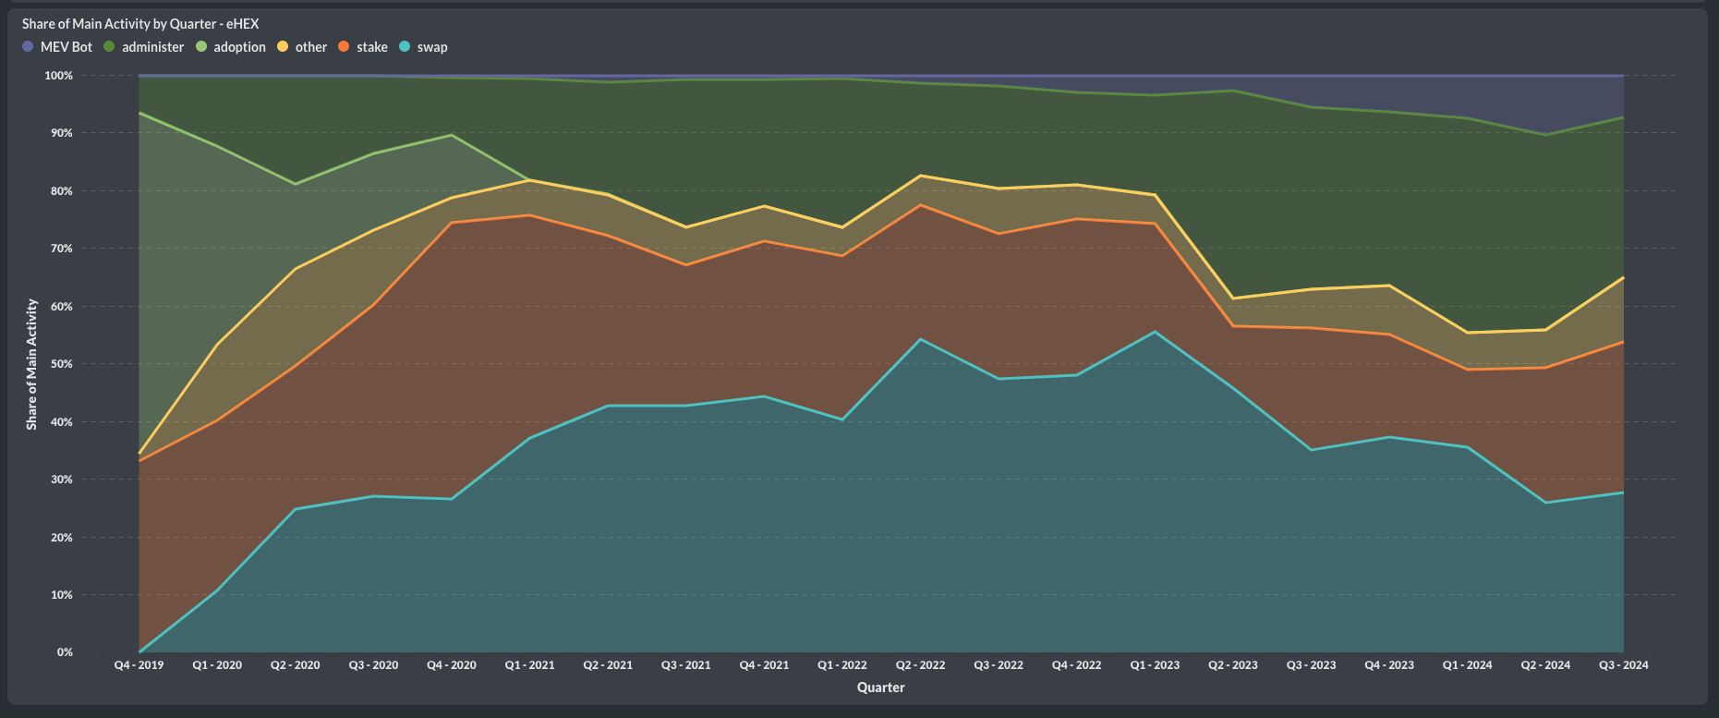Image resolution: width=1719 pixels, height=718 pixels.
Task: Click the Q4 - 2020 axis label
Action: 452,665
